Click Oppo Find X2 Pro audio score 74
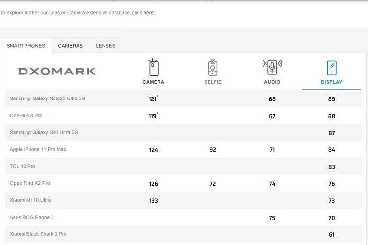The image size is (368, 245). click(272, 184)
